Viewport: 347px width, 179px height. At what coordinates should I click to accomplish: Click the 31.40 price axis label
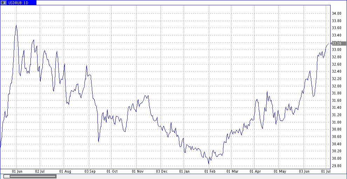(336, 108)
